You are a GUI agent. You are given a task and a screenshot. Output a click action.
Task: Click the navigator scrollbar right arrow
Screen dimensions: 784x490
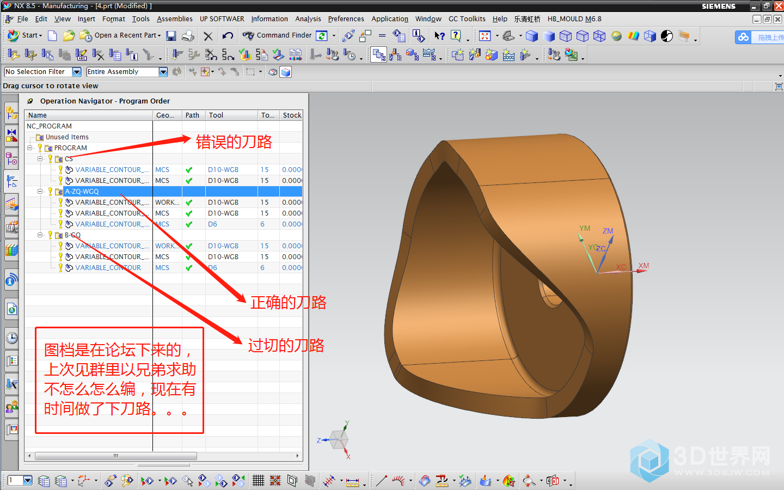[297, 456]
